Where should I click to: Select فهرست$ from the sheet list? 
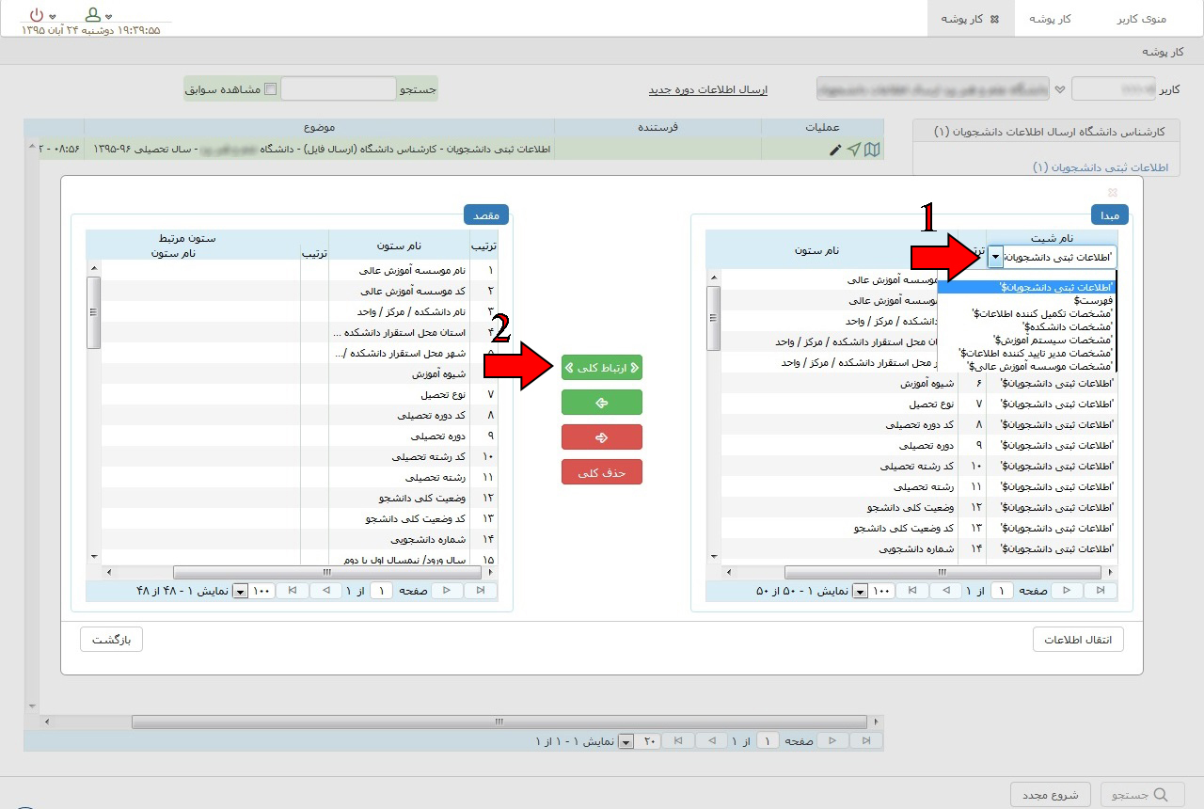click(1094, 301)
